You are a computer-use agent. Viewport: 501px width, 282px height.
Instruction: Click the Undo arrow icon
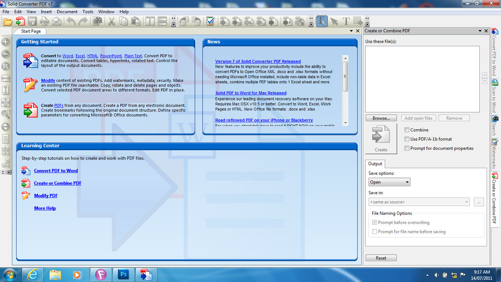tap(71, 21)
